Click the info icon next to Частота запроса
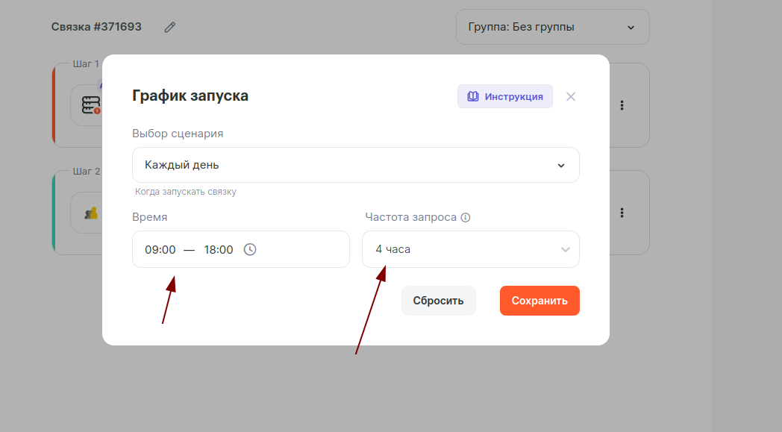This screenshot has height=432, width=782. 466,218
